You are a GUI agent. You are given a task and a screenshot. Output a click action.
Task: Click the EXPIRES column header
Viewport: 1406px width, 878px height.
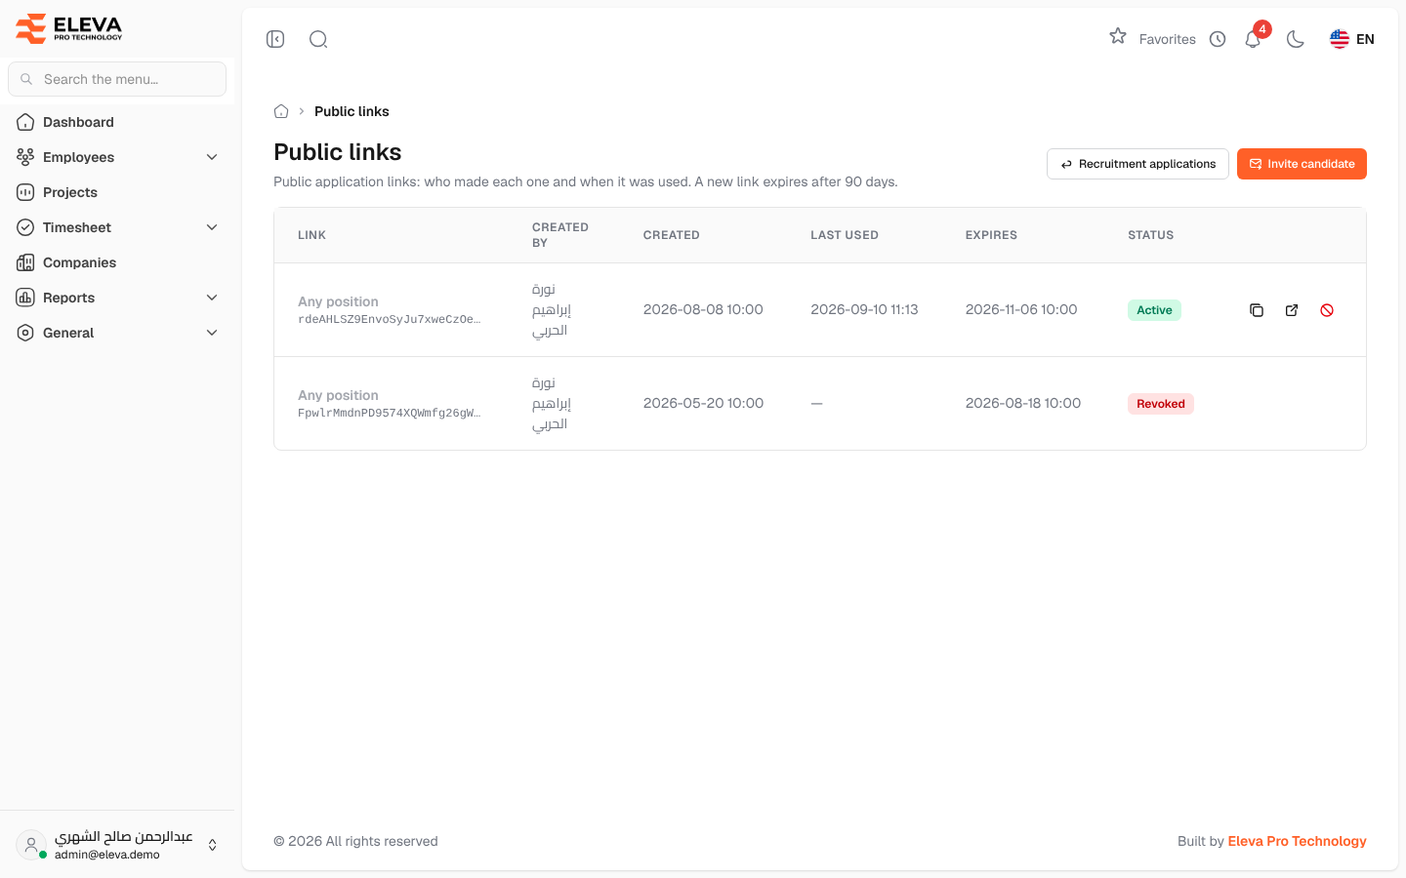point(991,235)
